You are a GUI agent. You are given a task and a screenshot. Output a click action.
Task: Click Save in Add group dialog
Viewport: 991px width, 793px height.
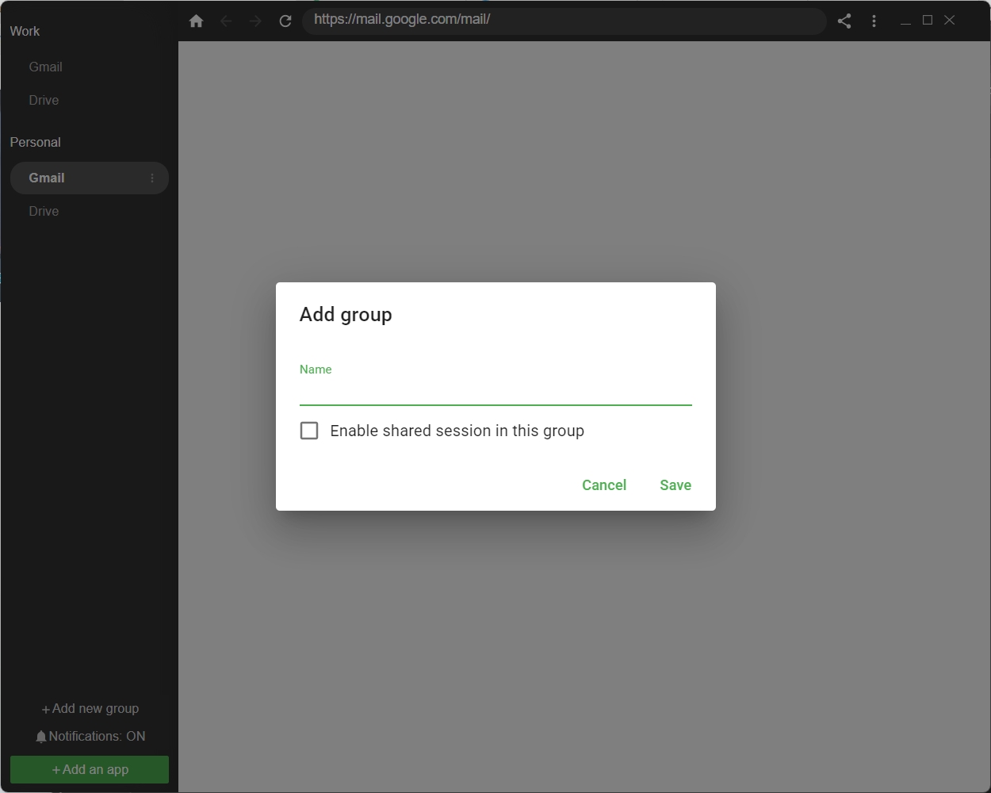tap(675, 485)
